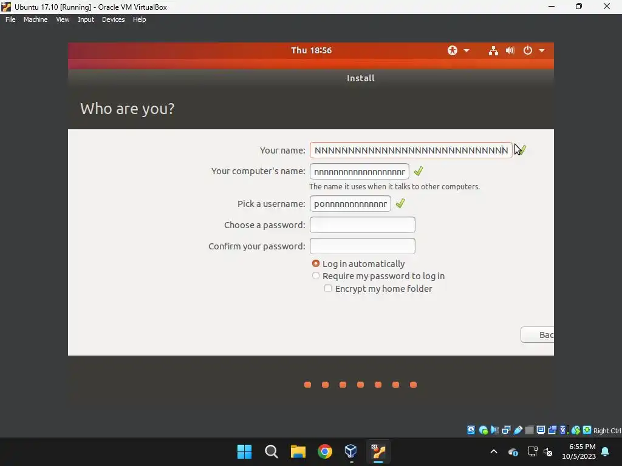
Task: Open VirtualBox Devices menu
Action: coord(114,19)
